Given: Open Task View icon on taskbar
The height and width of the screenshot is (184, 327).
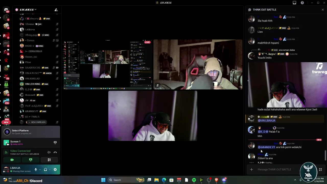Looking at the screenshot, I should [x=149, y=180].
